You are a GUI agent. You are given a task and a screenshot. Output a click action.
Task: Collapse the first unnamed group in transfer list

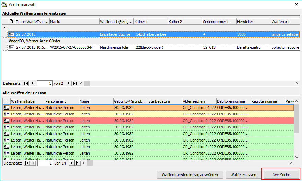click(x=4, y=28)
